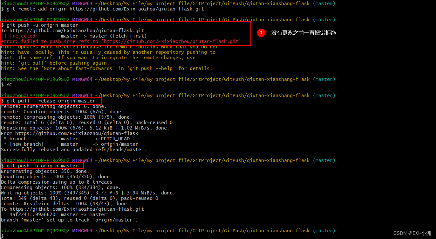This screenshot has width=436, height=239.
Task: Click the 'Writing objects: 100% (349/349)' line
Action: pos(88,193)
